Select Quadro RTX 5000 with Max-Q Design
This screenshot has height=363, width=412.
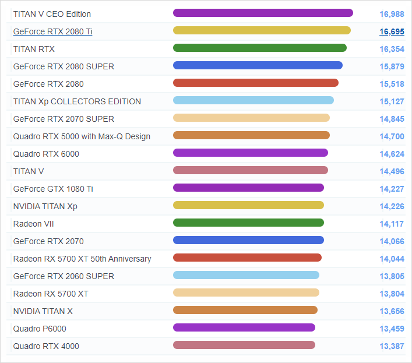(82, 136)
